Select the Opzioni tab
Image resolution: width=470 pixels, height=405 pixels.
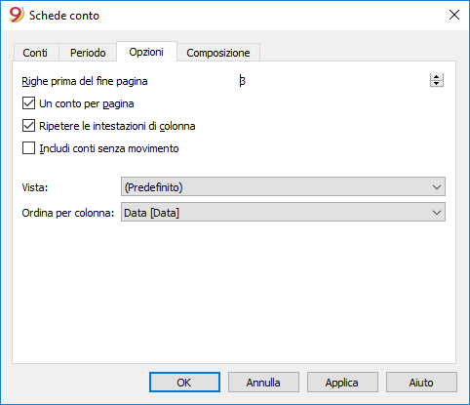146,52
